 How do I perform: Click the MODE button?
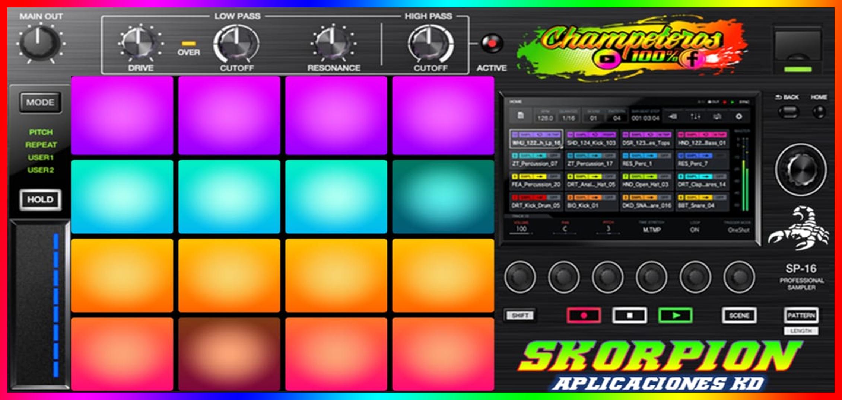40,102
